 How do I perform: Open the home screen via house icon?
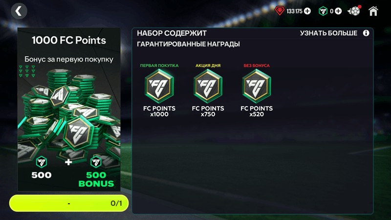click(373, 11)
